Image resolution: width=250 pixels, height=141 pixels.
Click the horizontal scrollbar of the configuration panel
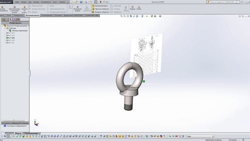click(15, 120)
